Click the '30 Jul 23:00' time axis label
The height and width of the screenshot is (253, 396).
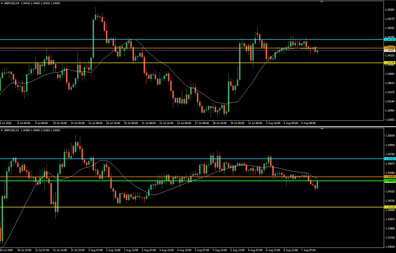point(24,250)
